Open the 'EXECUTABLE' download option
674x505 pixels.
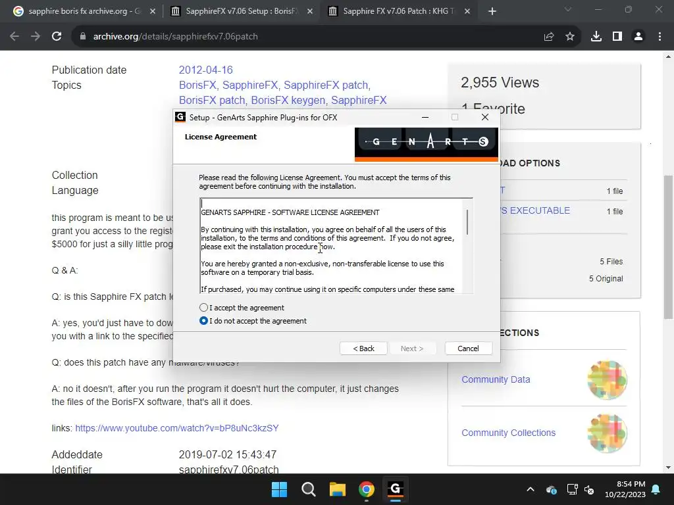click(534, 210)
